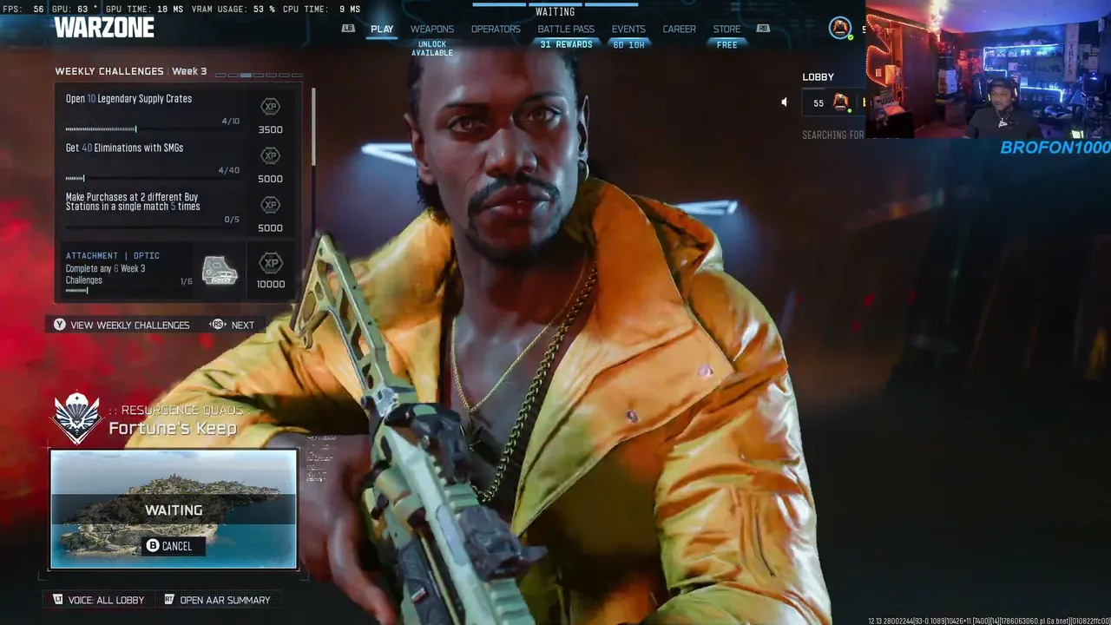Click the Resurgence Quads parachute emblem
The image size is (1111, 625).
tap(76, 418)
